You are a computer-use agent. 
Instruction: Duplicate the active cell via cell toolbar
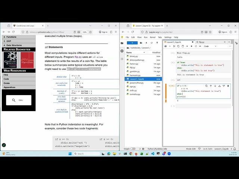(x=207, y=86)
